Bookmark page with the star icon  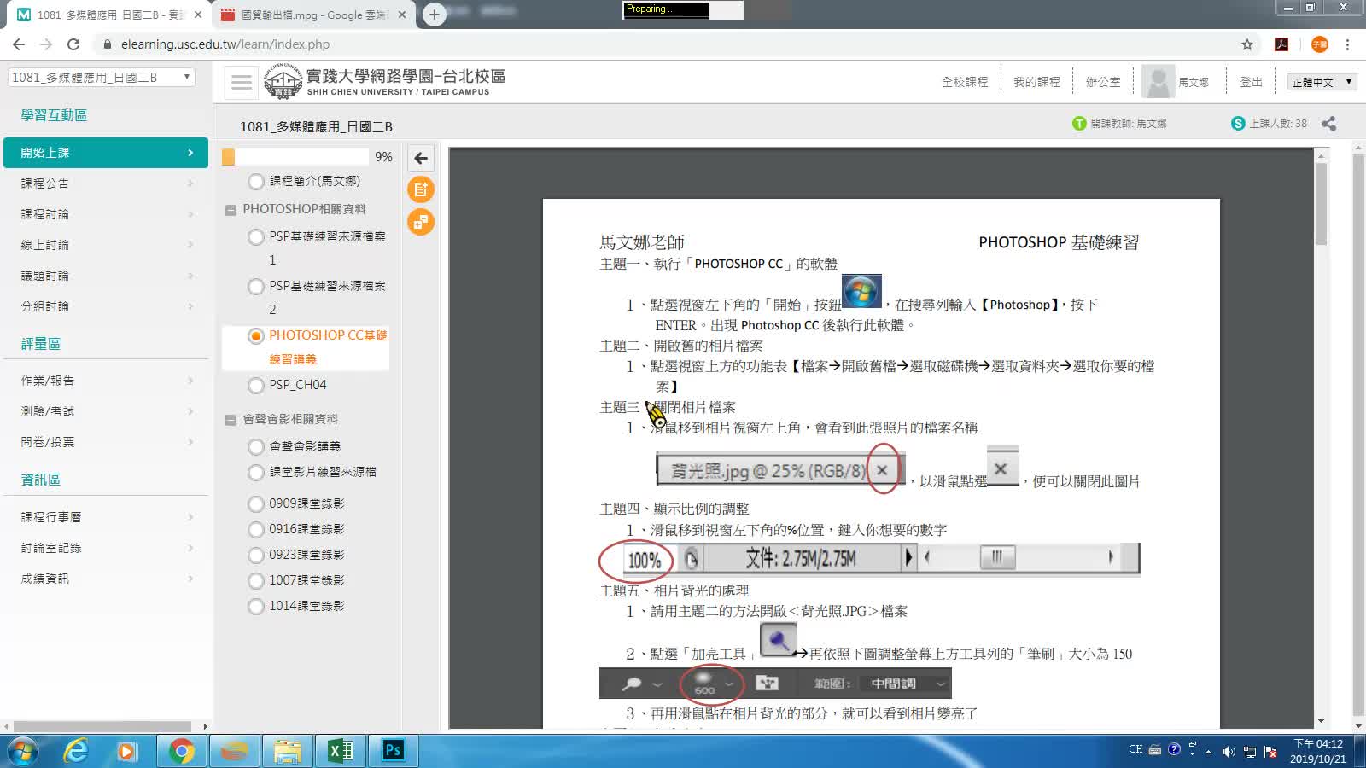tap(1247, 44)
